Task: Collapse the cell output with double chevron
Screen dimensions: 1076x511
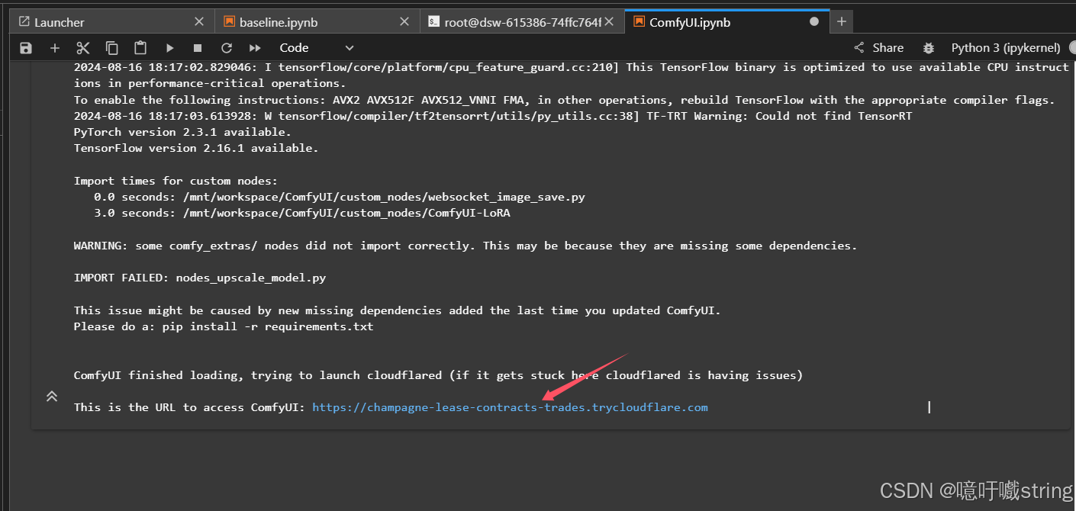Action: click(52, 397)
